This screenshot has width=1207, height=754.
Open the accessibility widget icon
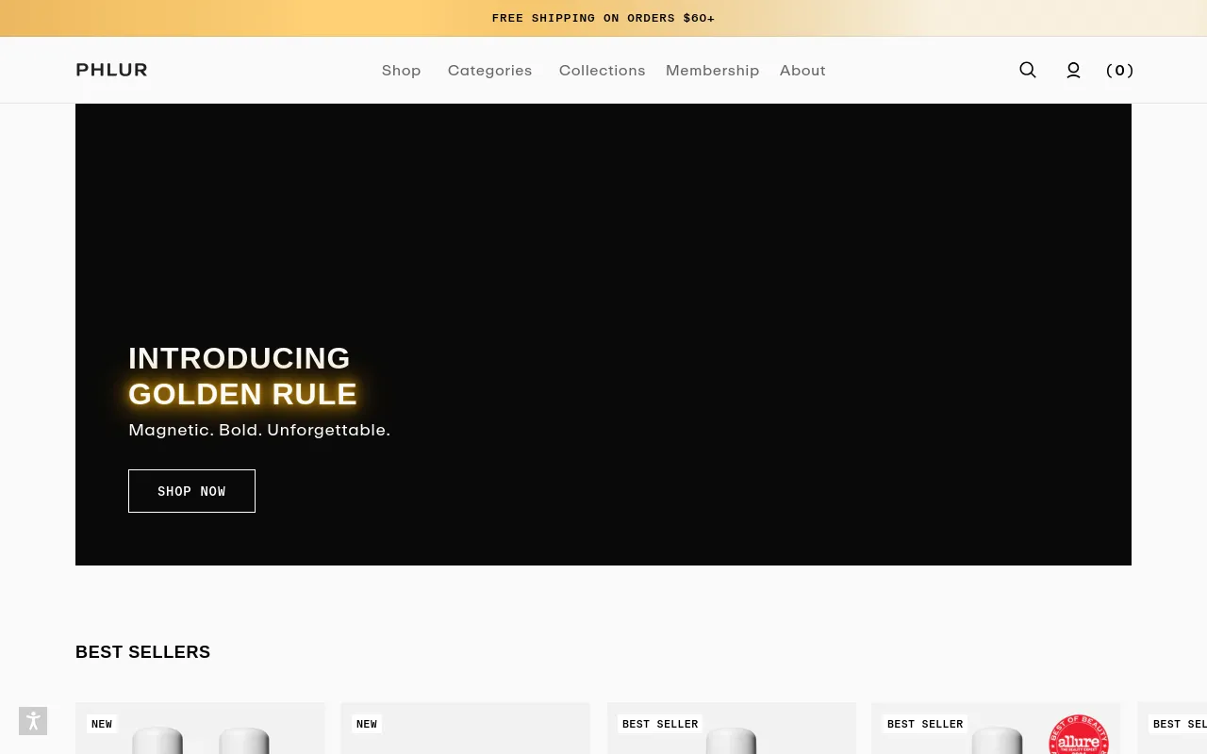point(33,721)
